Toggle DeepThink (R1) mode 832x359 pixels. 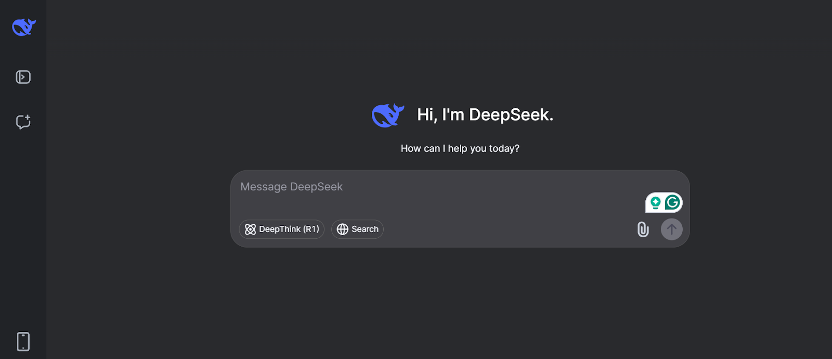click(282, 229)
